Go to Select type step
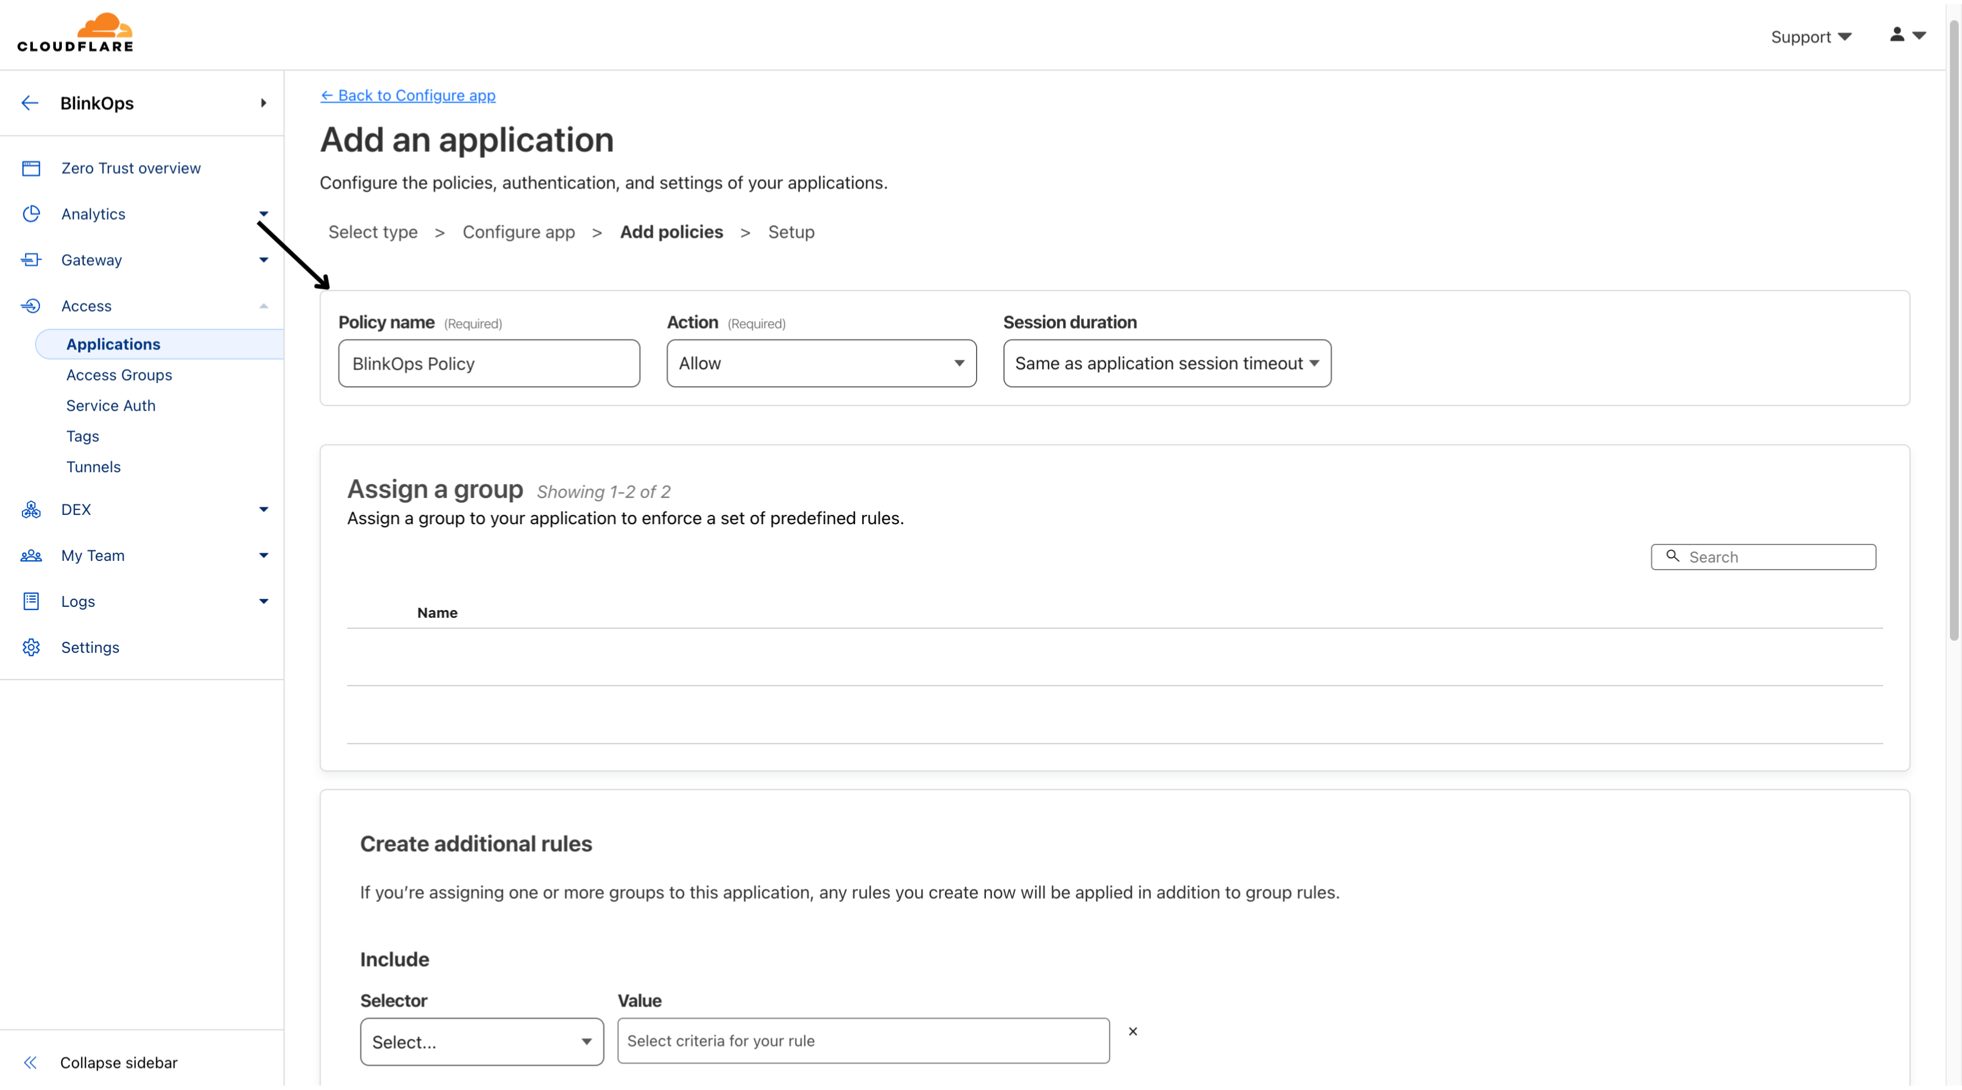Viewport: 1962px width, 1090px height. click(372, 232)
